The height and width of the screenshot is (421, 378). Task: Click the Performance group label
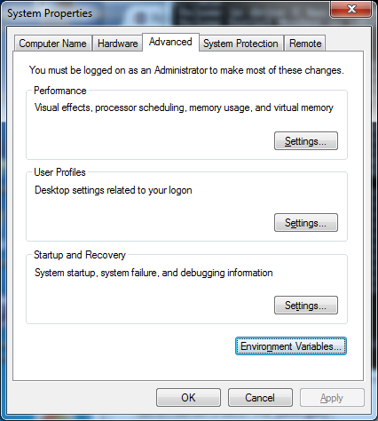[60, 91]
